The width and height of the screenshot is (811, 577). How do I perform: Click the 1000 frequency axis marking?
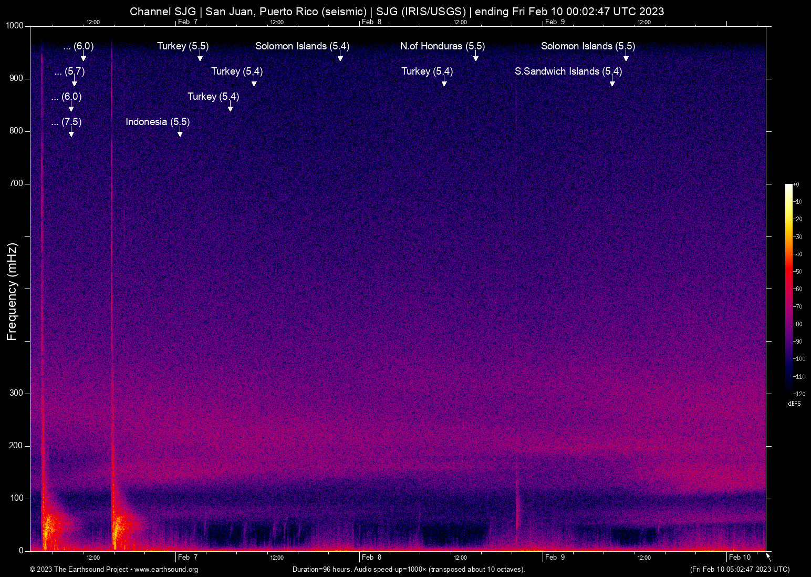14,25
